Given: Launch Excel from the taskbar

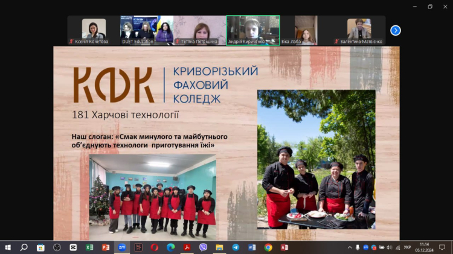Looking at the screenshot, I should 89,247.
